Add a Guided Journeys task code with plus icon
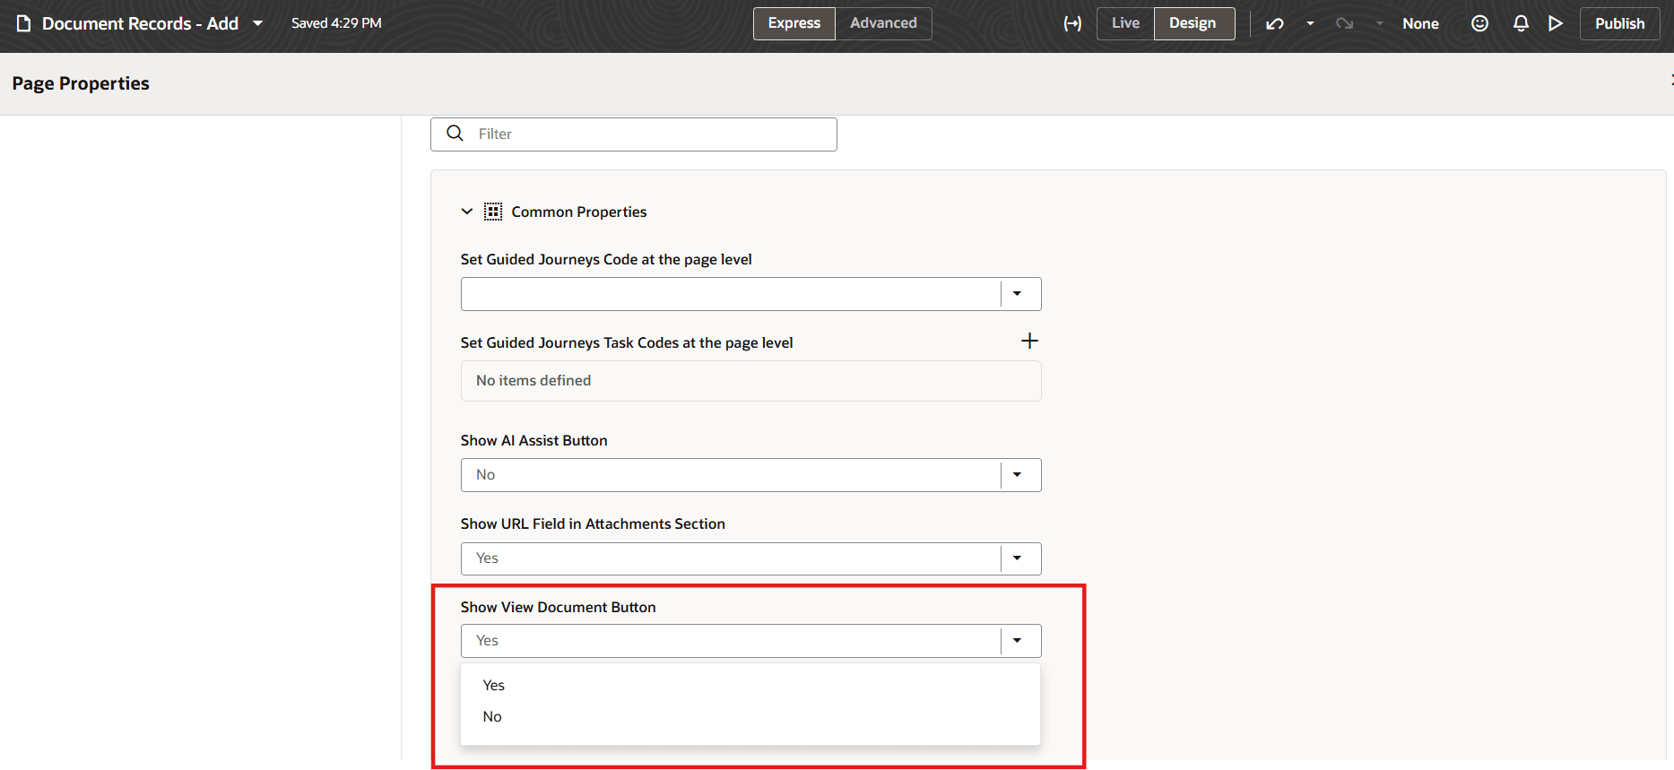This screenshot has height=770, width=1674. (x=1029, y=341)
